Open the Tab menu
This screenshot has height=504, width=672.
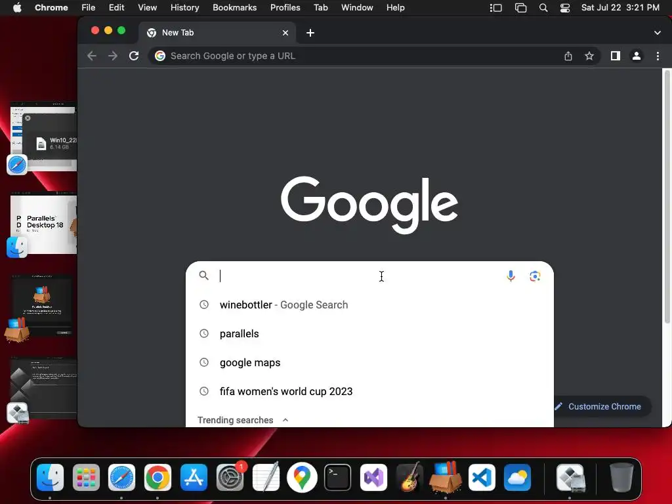tap(320, 8)
